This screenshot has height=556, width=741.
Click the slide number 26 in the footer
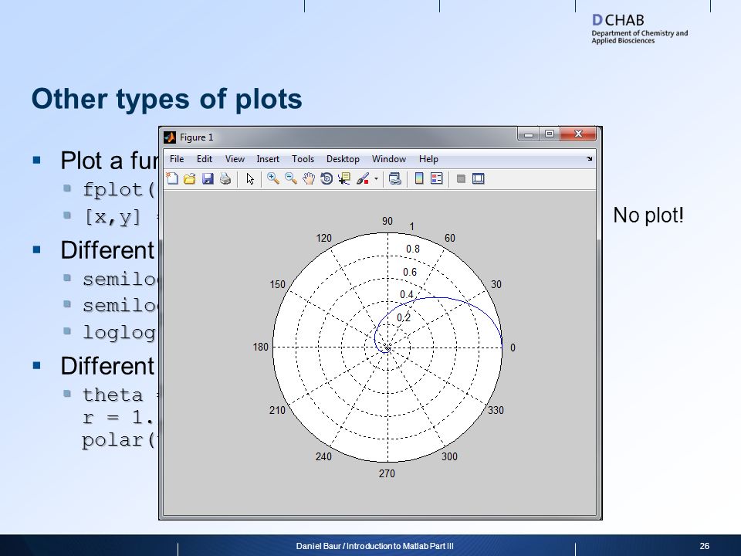[x=704, y=546]
